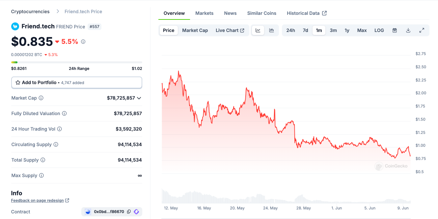
Task: Go to Cryptocurrencies breadcrumb link
Action: 30,12
